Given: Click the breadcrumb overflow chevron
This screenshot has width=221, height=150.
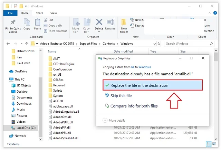Looking at the screenshot, I should 37,44.
